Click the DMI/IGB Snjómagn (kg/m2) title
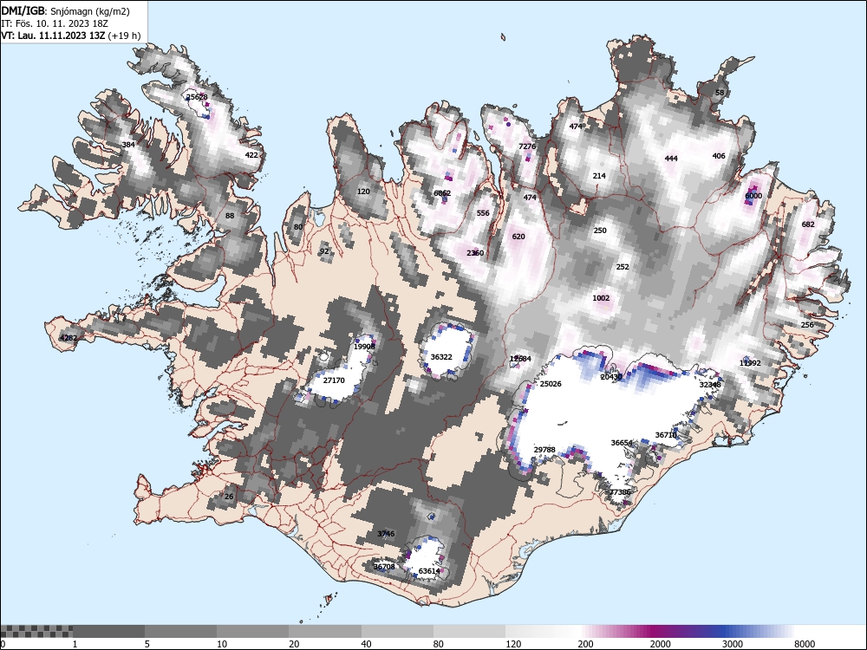 (x=65, y=11)
